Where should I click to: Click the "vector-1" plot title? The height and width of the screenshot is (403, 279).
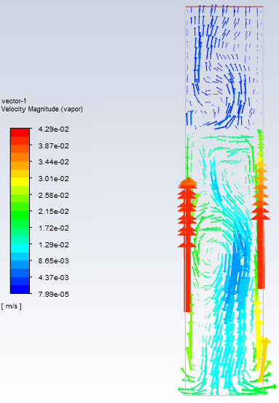14,101
